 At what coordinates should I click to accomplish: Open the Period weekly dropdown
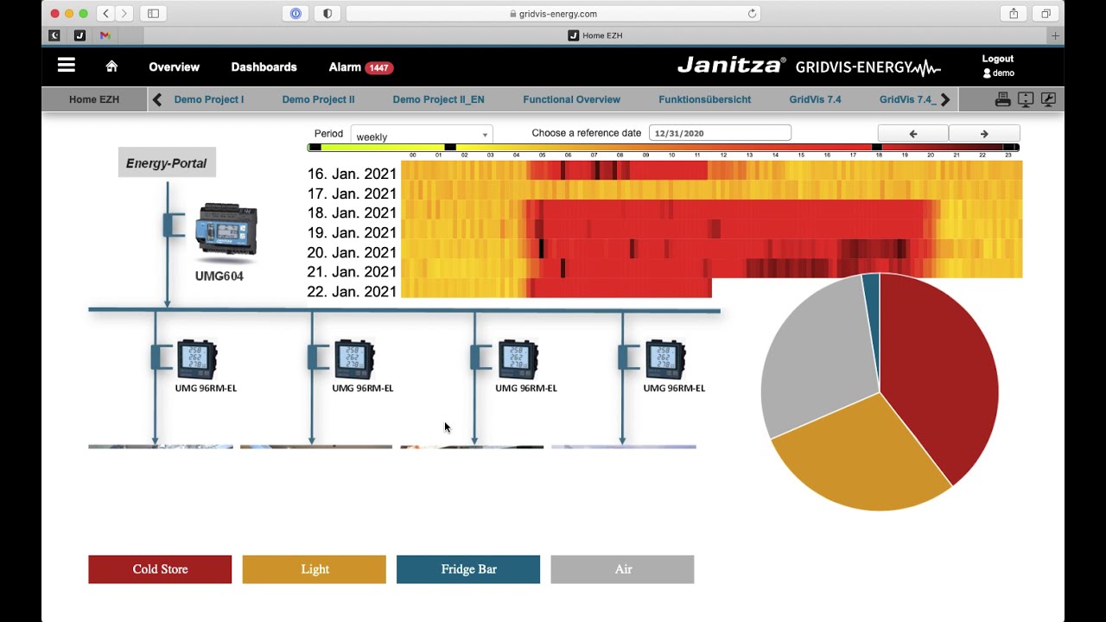click(422, 135)
